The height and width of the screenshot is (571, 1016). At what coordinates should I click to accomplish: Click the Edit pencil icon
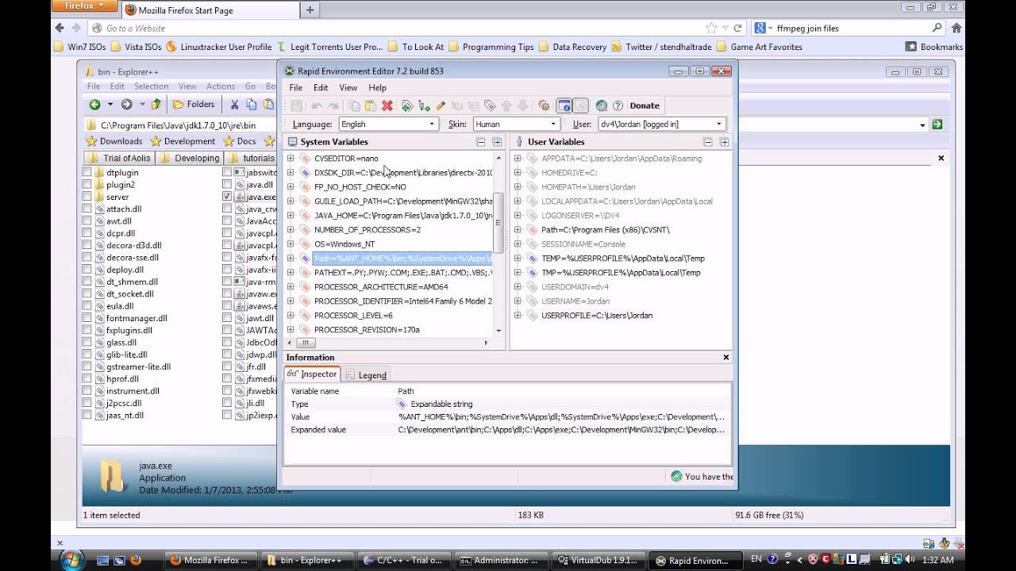coord(441,105)
